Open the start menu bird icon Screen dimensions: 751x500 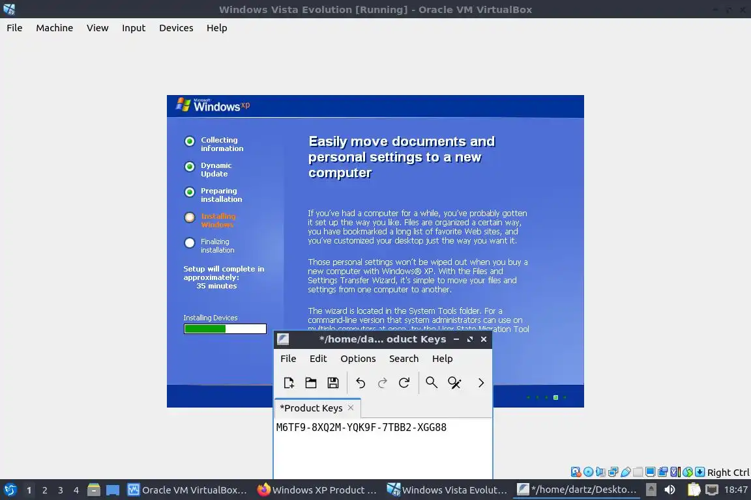click(x=10, y=490)
